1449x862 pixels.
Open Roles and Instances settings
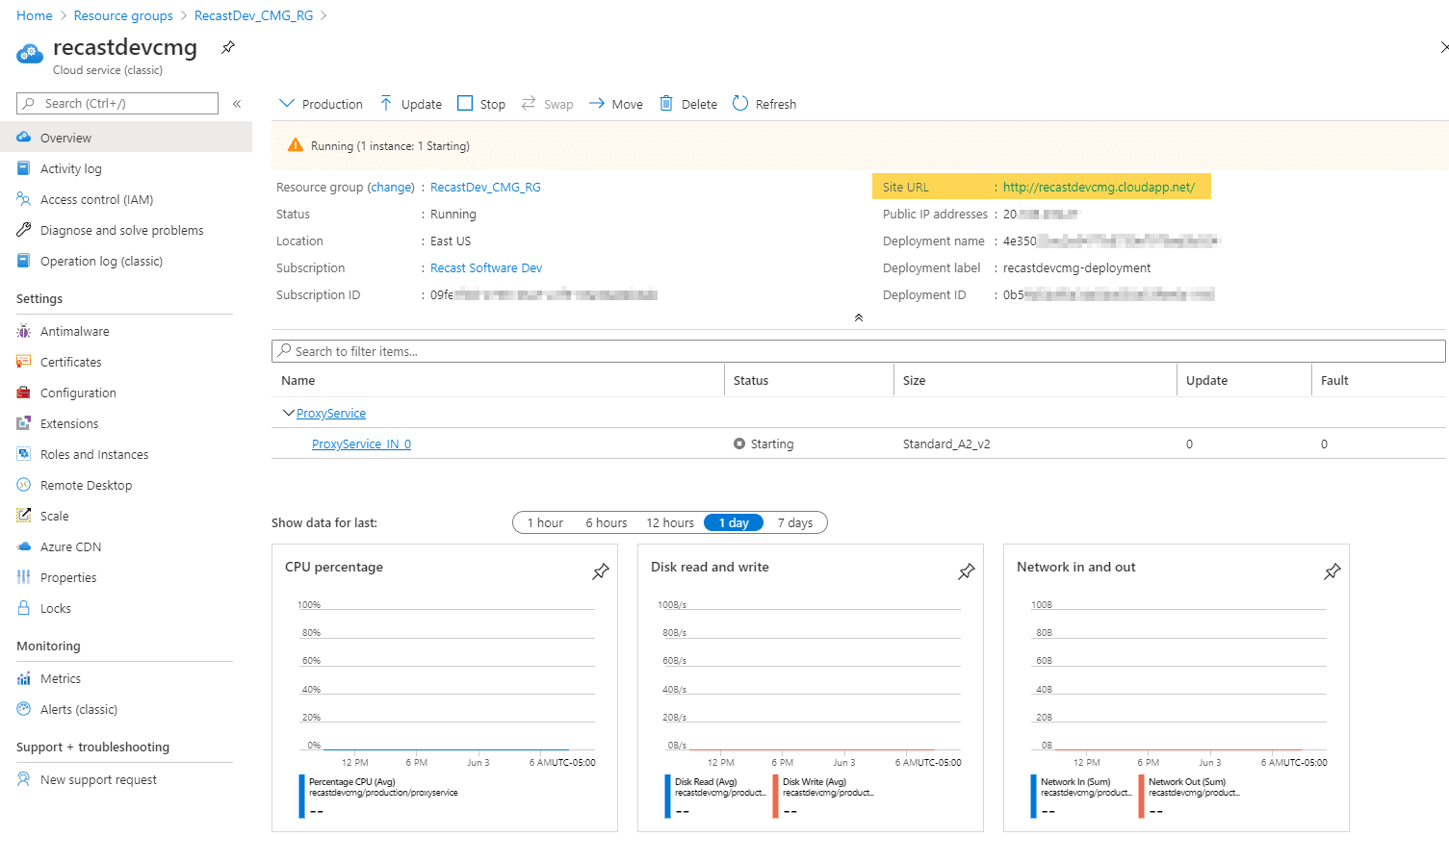click(94, 455)
